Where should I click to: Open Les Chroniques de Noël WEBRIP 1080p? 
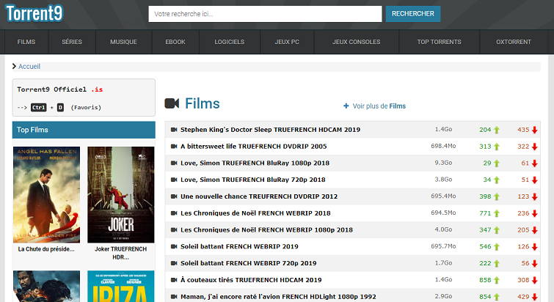[267, 229]
